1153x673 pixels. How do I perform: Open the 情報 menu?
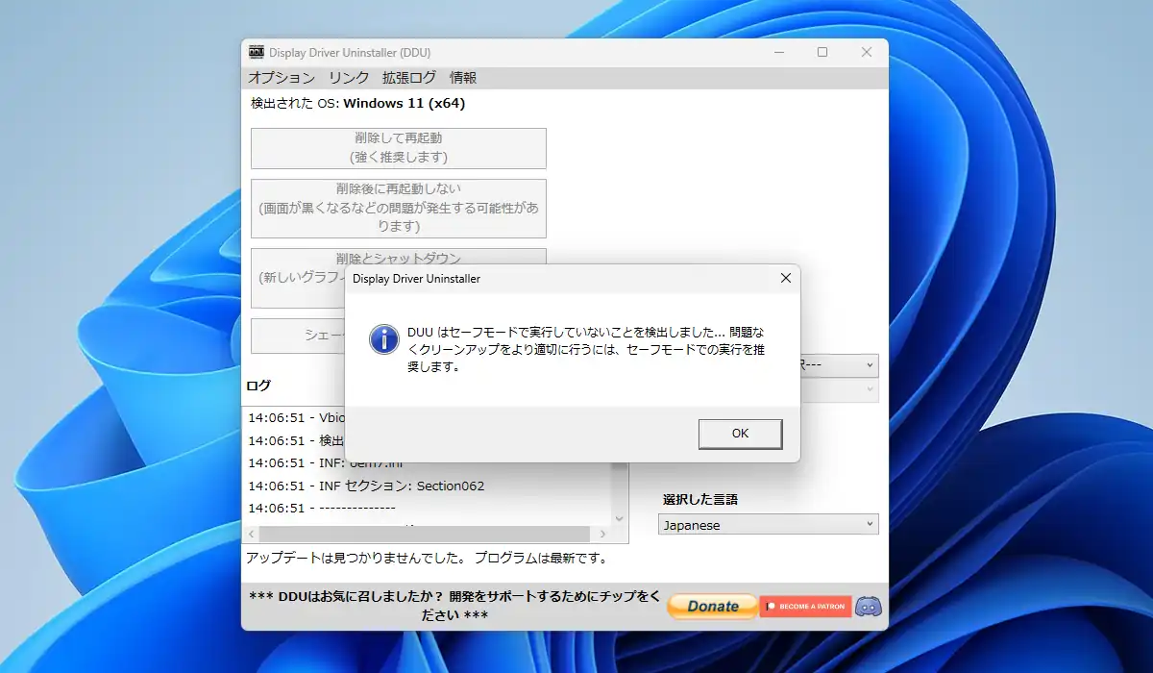click(463, 78)
